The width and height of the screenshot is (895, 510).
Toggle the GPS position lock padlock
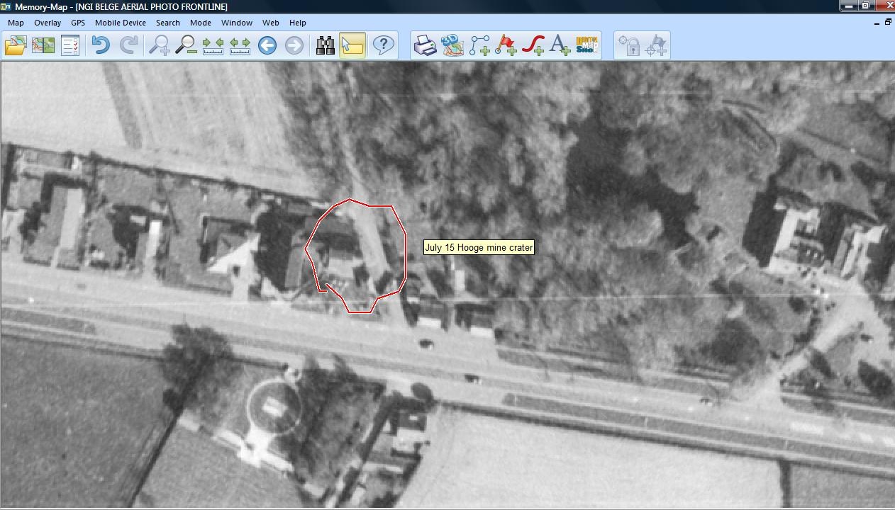628,45
